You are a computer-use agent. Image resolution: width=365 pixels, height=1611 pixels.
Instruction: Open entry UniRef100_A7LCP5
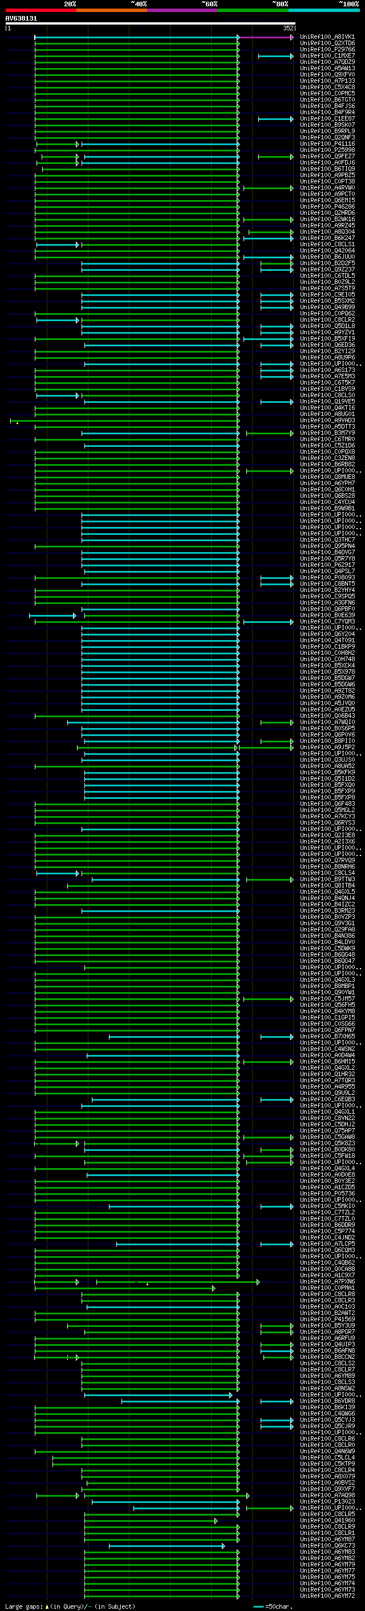pyautogui.click(x=327, y=1245)
